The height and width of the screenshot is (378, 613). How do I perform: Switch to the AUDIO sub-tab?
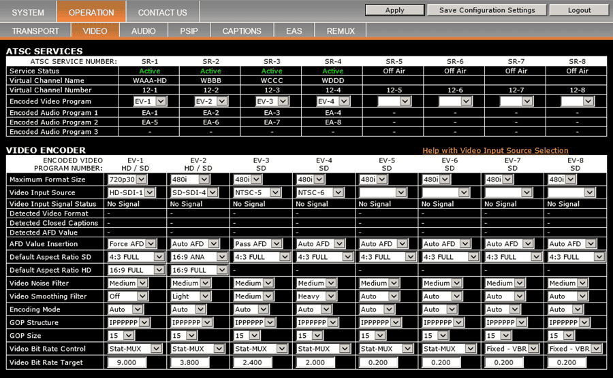pyautogui.click(x=143, y=31)
